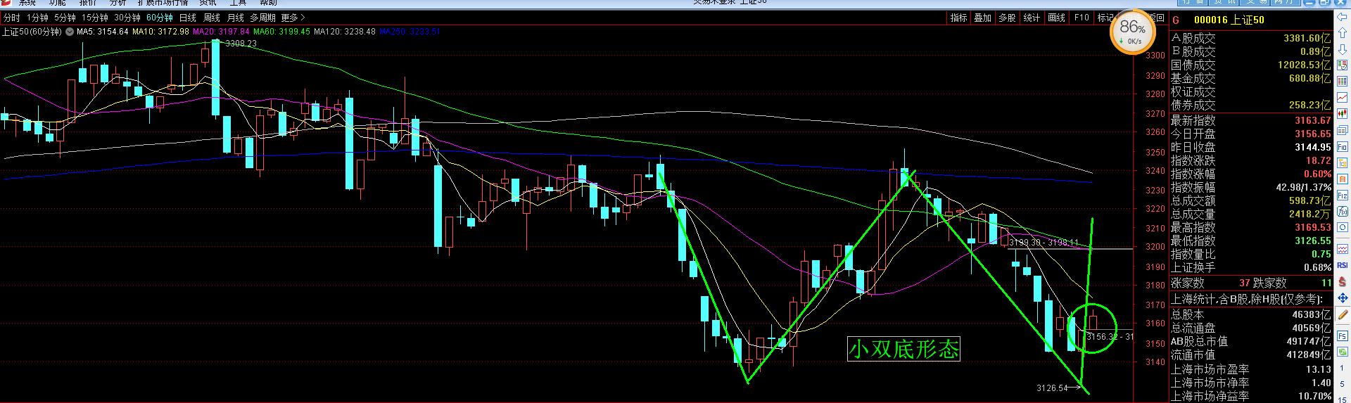Open the colored table grid icon
The image size is (1351, 403).
pos(1342,65)
